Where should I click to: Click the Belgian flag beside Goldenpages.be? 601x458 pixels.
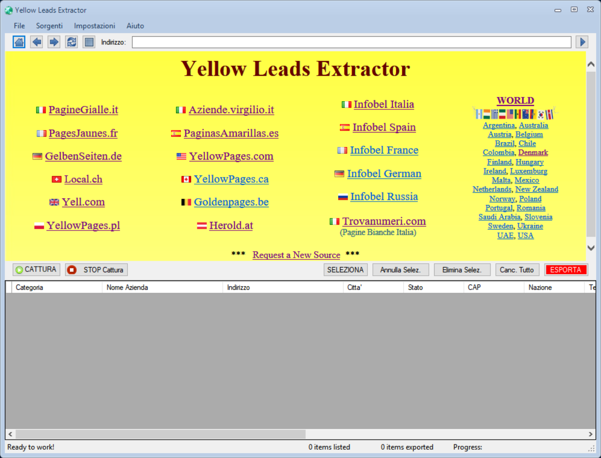click(186, 202)
